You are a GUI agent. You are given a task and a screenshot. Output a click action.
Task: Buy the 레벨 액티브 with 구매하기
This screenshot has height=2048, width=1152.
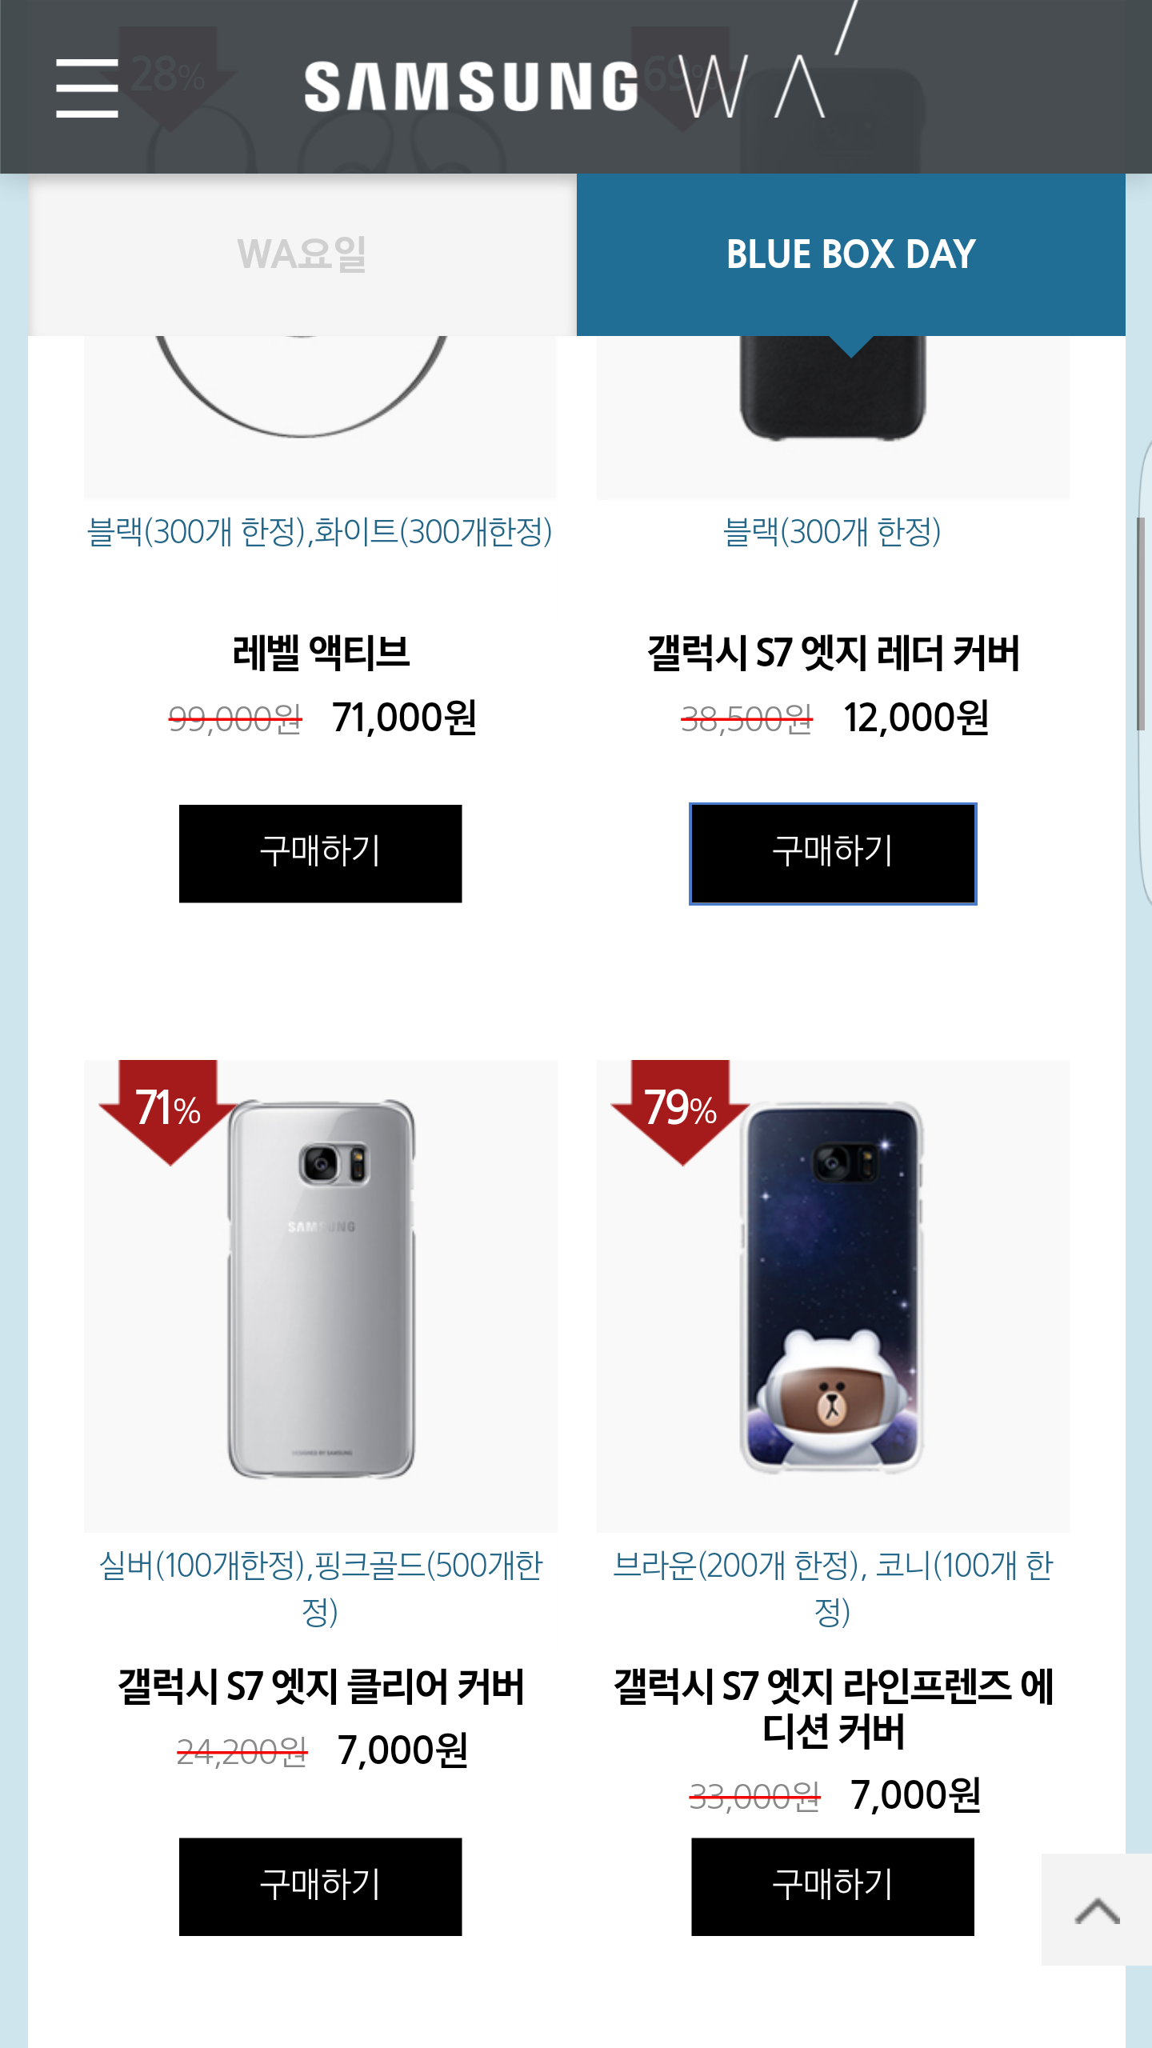(320, 854)
